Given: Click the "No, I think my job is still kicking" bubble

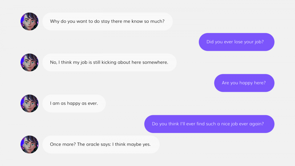Looking at the screenshot, I should pos(109,62).
